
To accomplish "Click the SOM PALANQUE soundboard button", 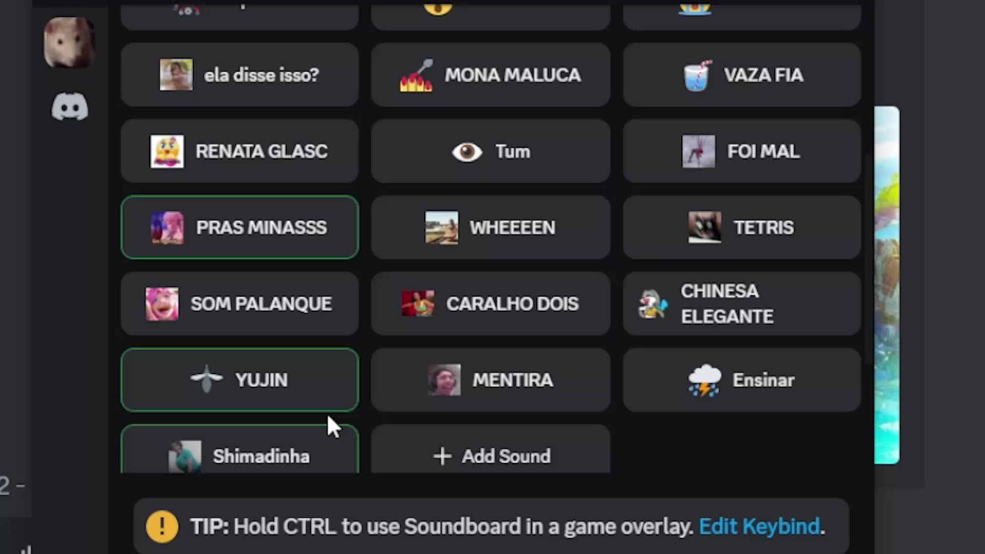I will (x=240, y=304).
